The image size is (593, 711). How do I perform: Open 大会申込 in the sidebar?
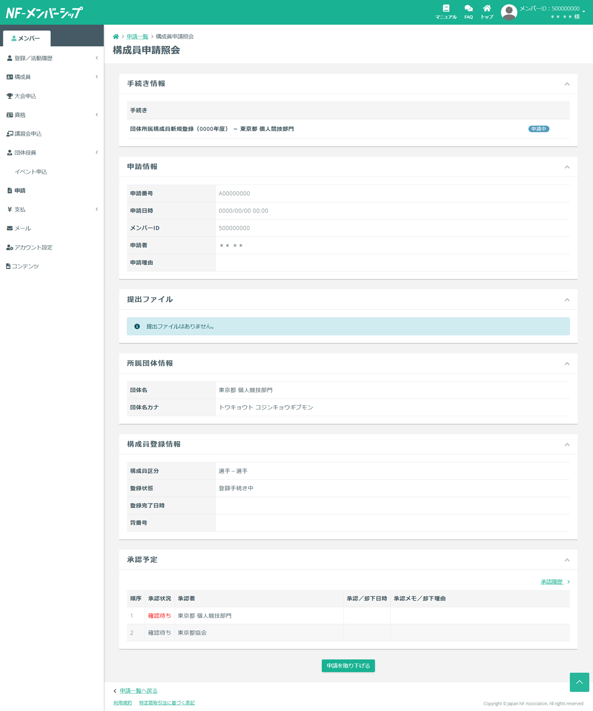[52, 96]
